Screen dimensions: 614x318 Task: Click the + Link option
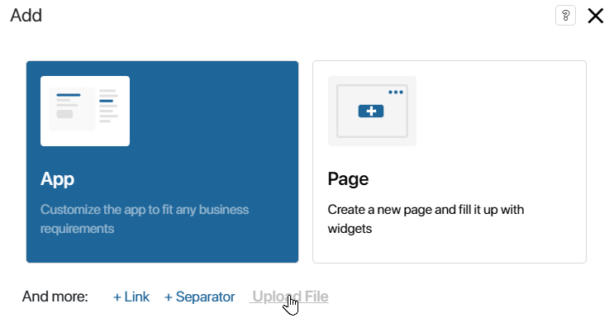(131, 297)
